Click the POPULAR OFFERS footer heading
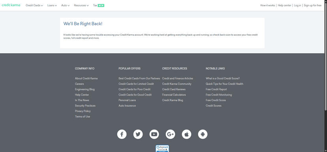 pyautogui.click(x=130, y=68)
